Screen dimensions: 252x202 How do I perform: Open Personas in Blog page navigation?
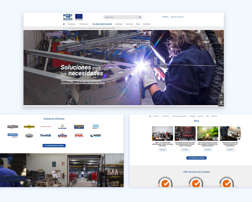pos(200,116)
